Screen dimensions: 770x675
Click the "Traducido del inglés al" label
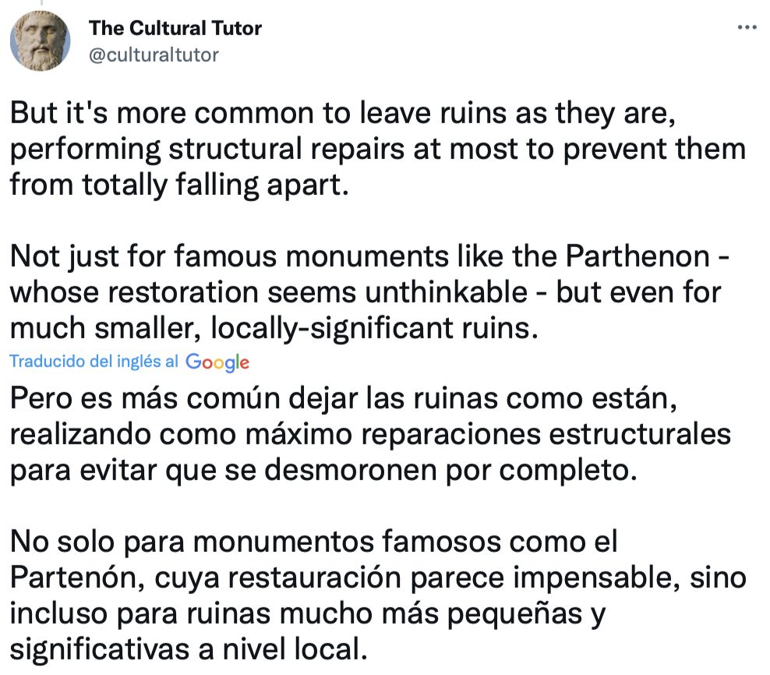point(95,361)
